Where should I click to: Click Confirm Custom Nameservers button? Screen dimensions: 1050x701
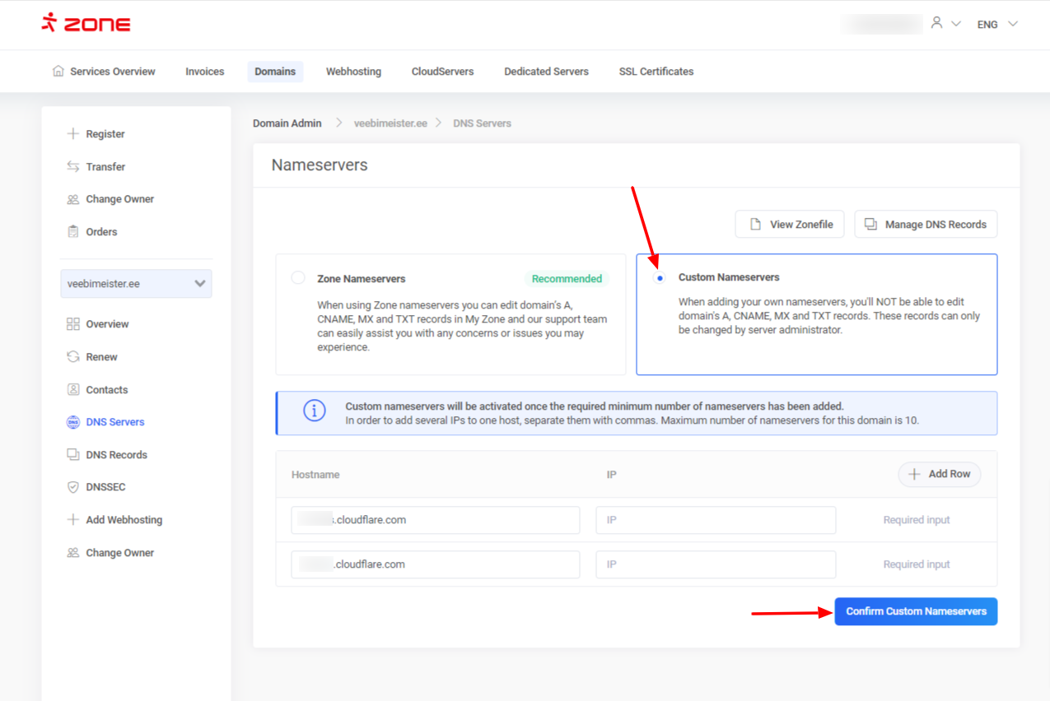coord(916,611)
